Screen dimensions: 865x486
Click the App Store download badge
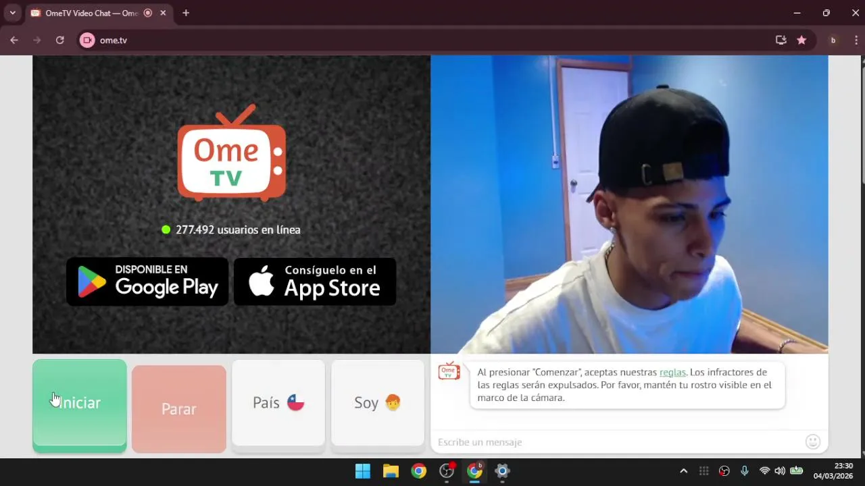pos(315,281)
